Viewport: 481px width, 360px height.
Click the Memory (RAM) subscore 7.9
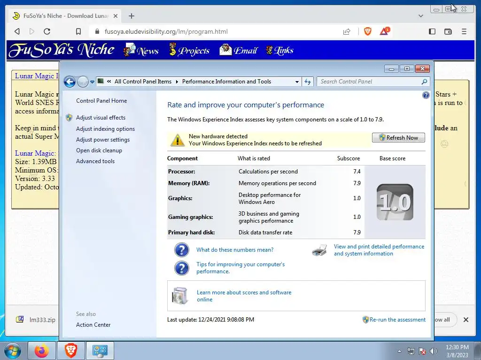point(357,183)
